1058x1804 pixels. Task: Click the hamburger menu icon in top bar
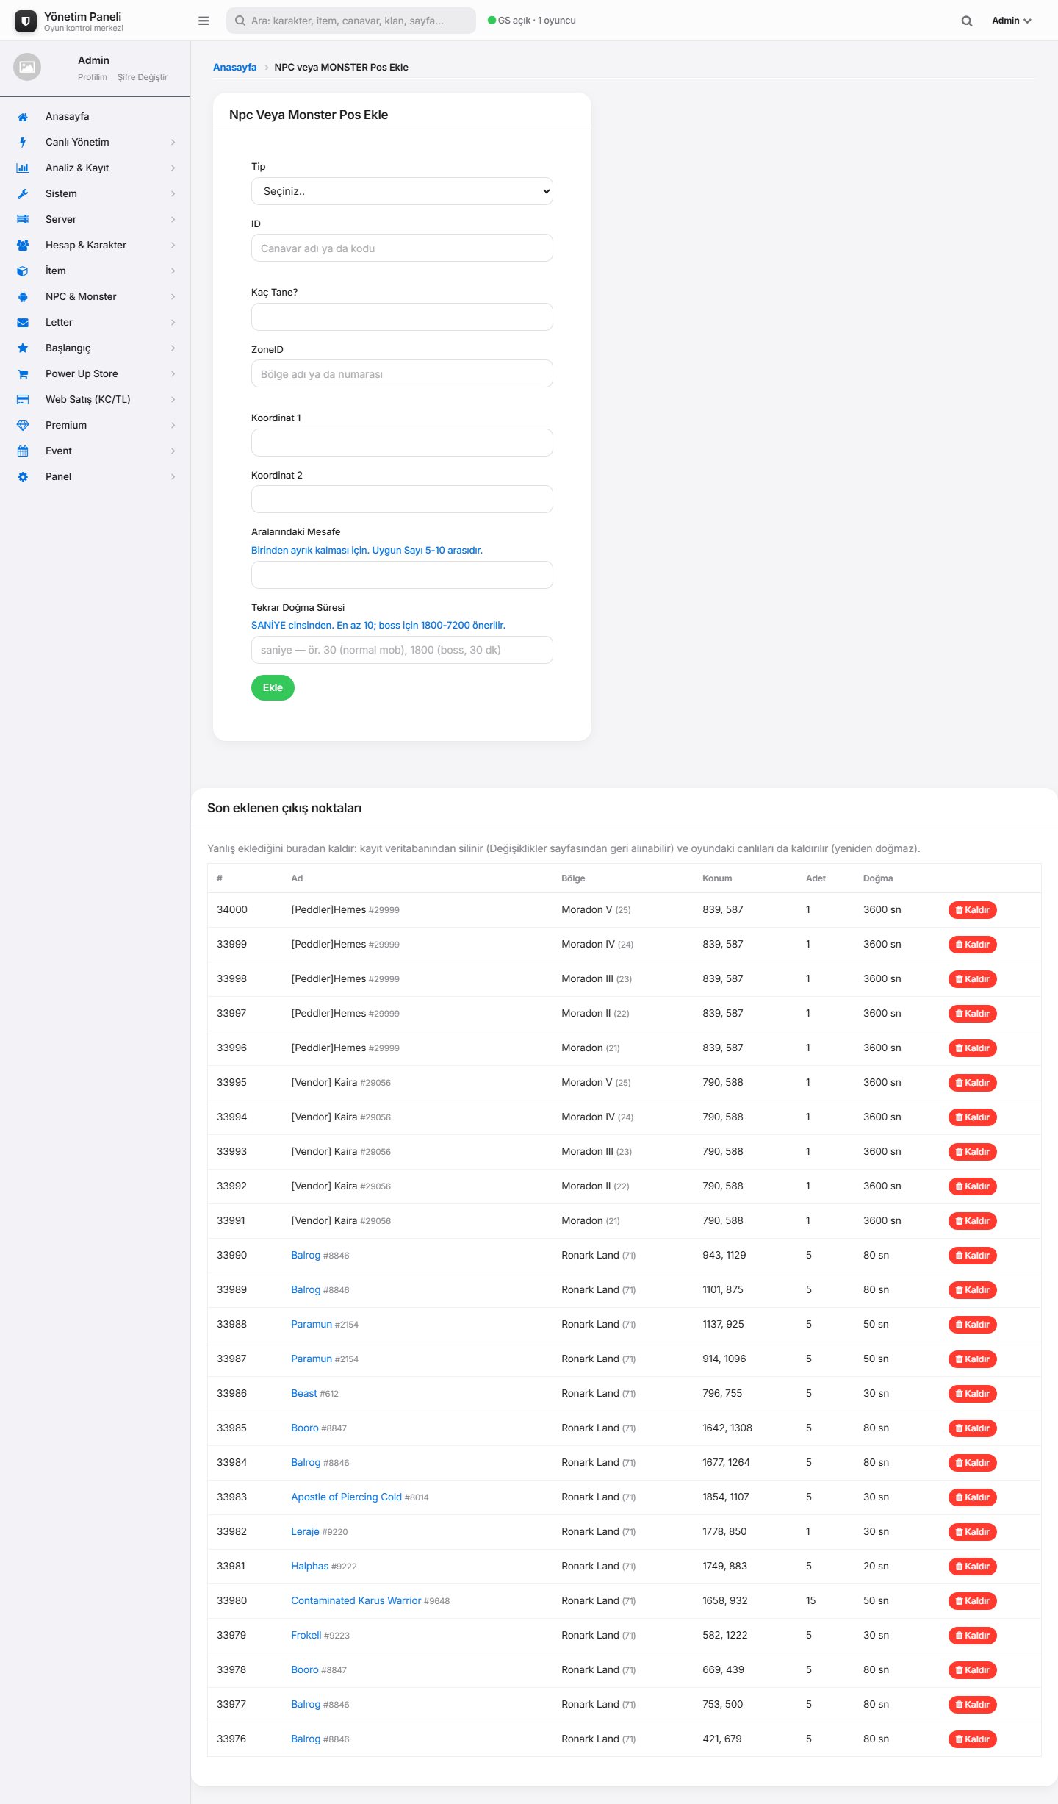(x=204, y=21)
